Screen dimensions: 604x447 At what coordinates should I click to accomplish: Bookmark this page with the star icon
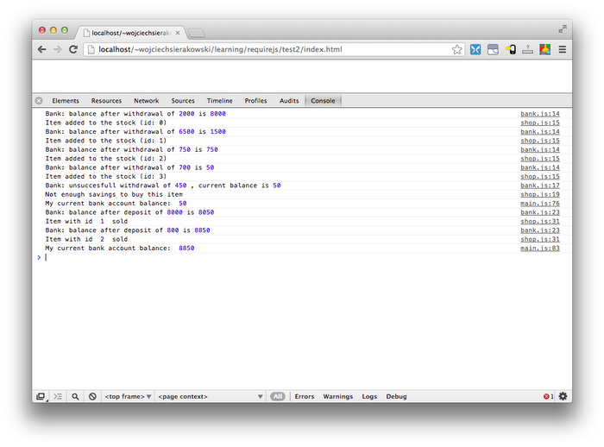(x=457, y=50)
